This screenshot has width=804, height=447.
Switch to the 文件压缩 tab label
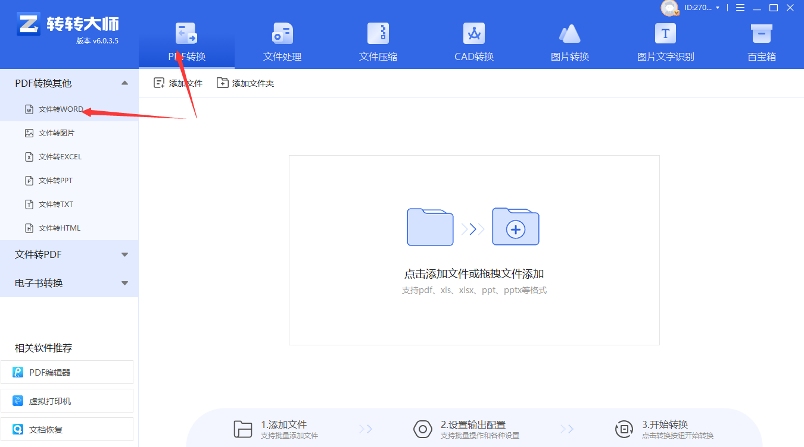[x=378, y=57]
